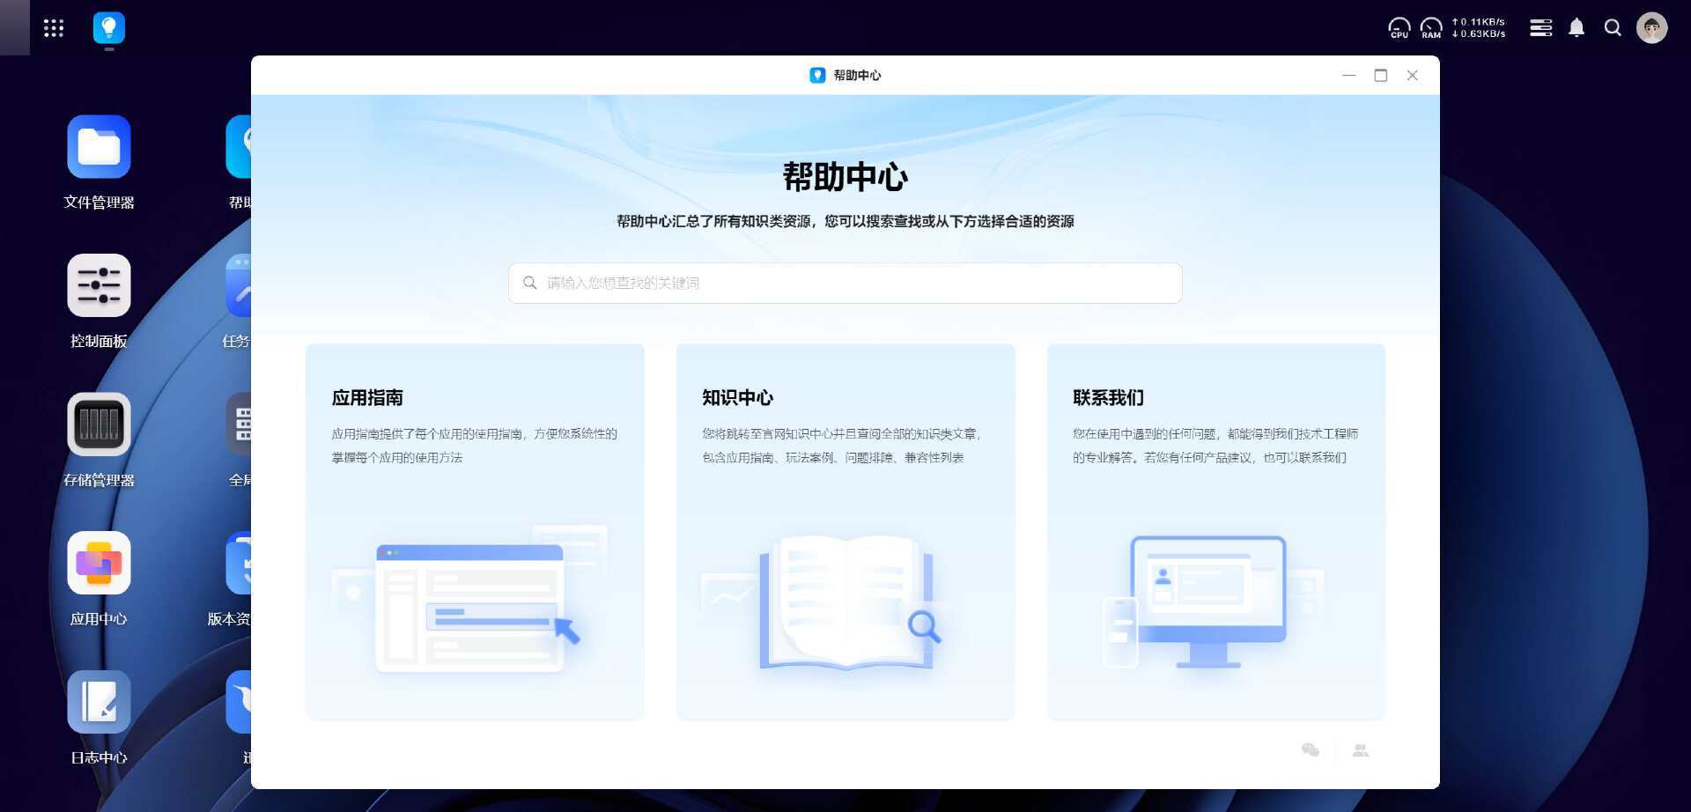Open the 控制面板 desktop icon
Viewport: 1691px width, 812px height.
[99, 285]
